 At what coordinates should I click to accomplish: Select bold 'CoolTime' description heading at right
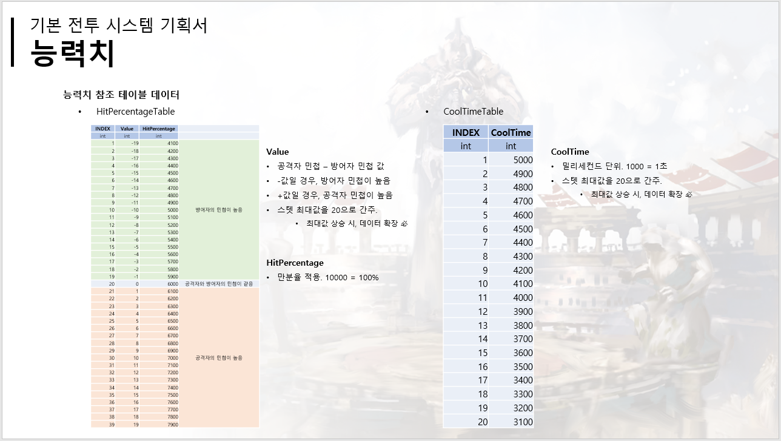(570, 152)
